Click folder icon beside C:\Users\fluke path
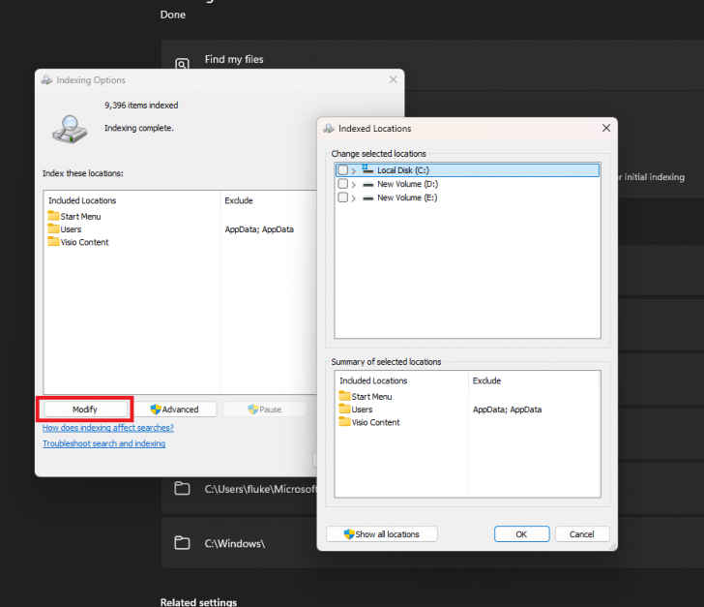Screen dimensions: 704x607 click(182, 488)
